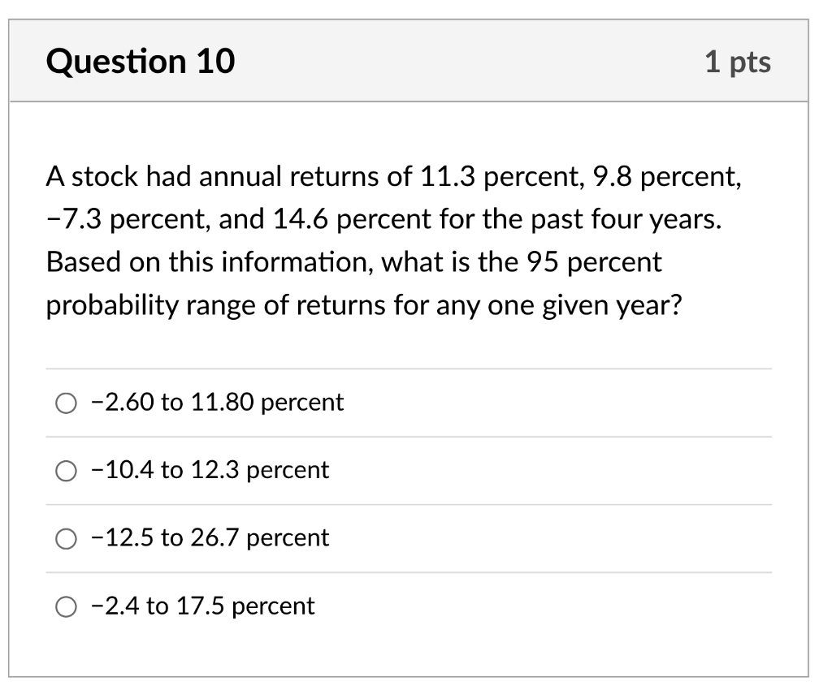Click the question header bar
Screen dimensions: 832x690
(x=416, y=61)
